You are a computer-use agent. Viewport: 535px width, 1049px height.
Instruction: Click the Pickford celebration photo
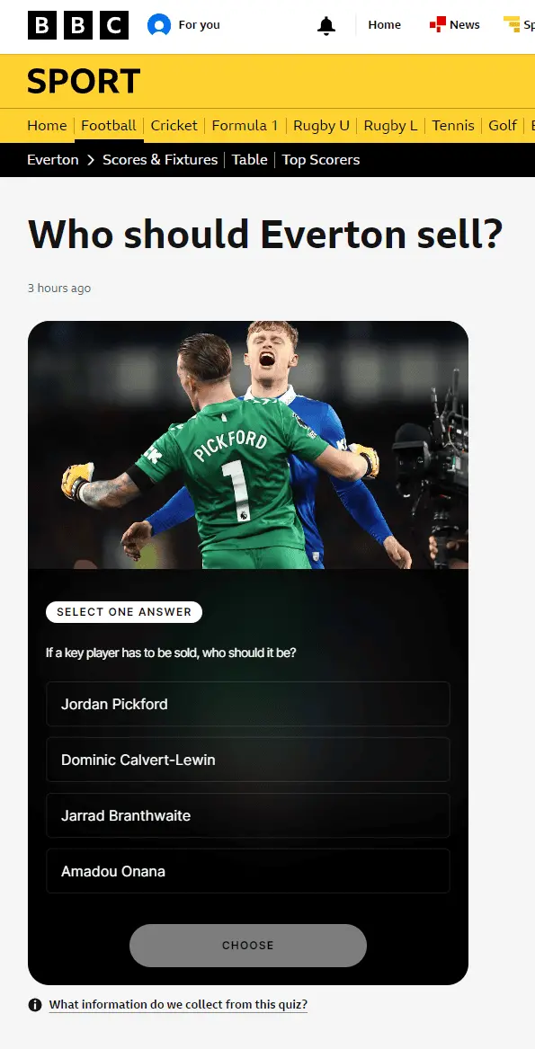248,445
